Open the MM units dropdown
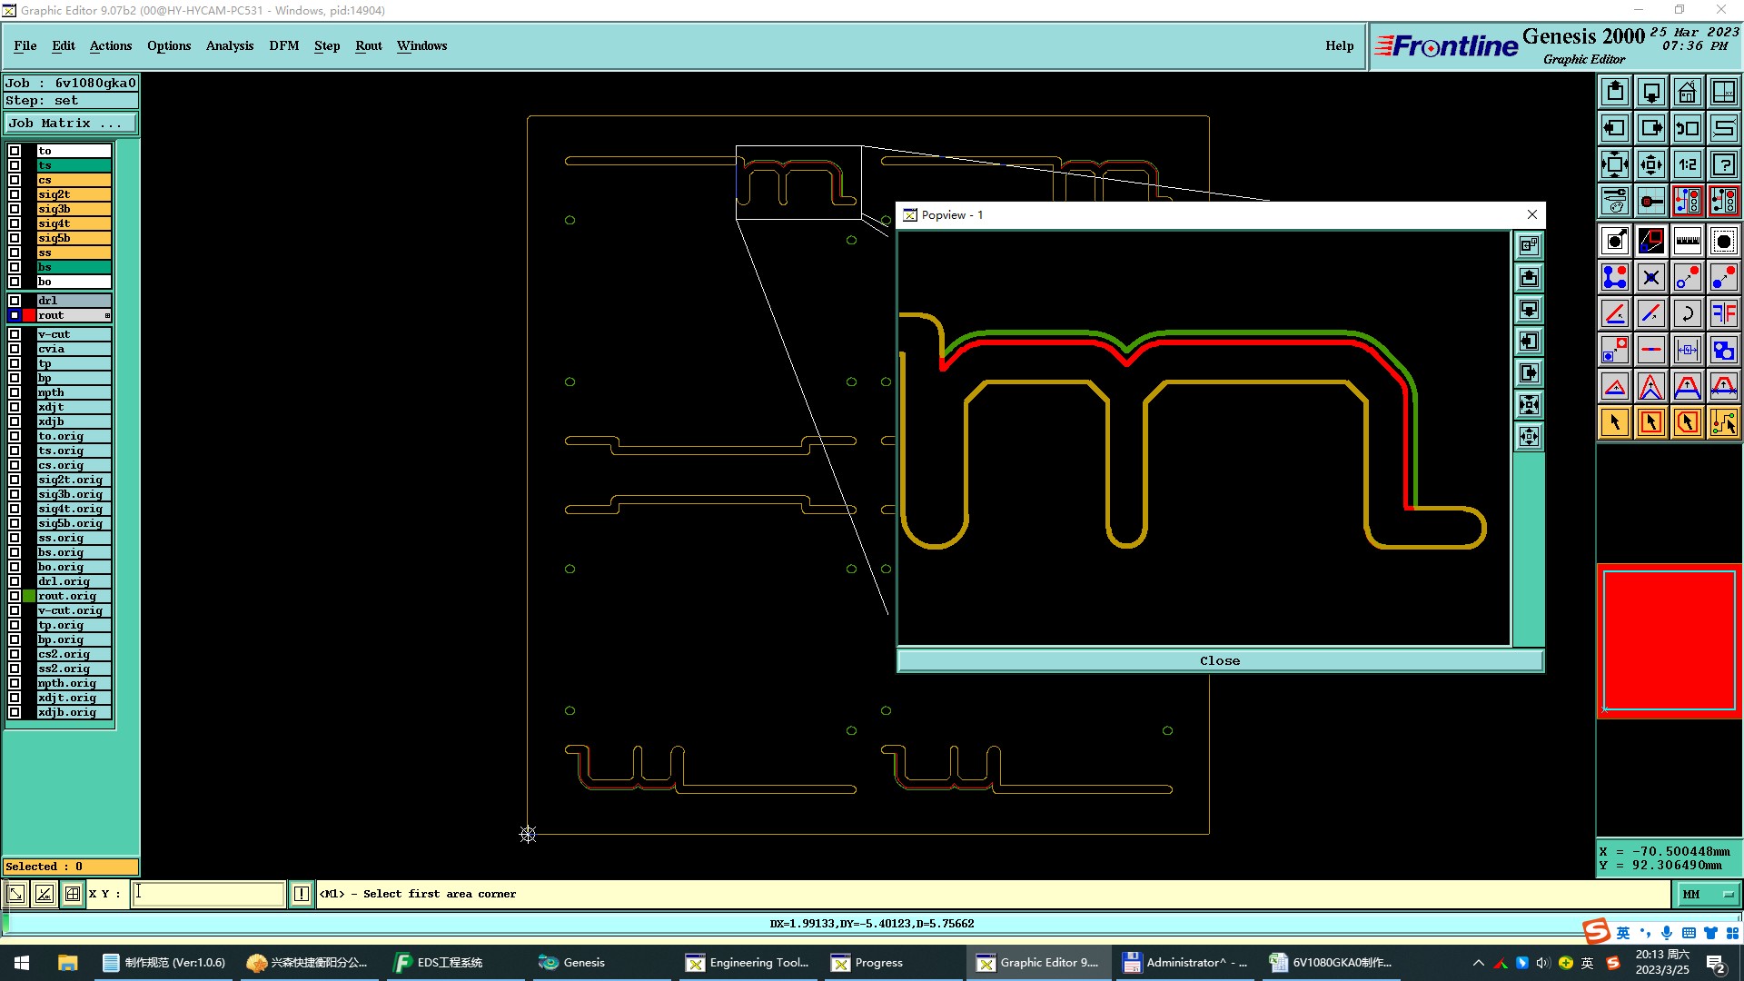The image size is (1744, 981). click(1707, 895)
